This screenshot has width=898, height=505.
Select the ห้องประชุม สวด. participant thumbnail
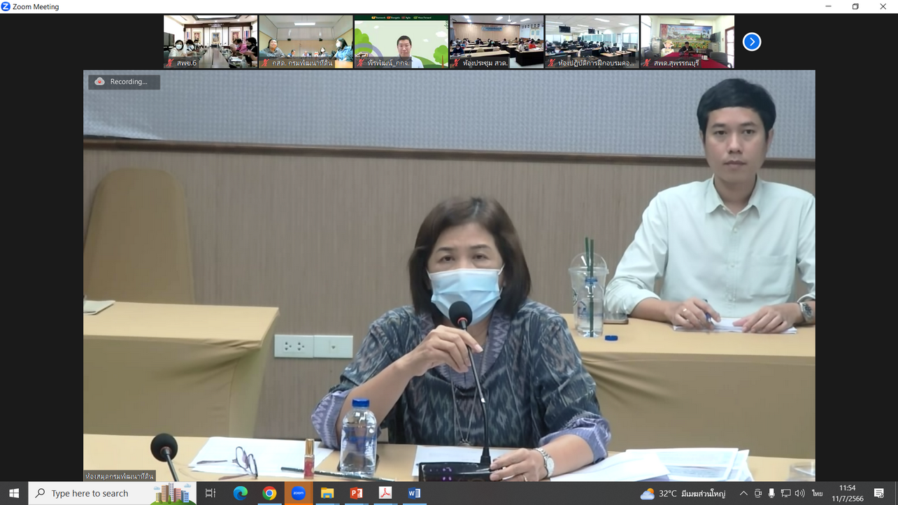click(x=497, y=42)
